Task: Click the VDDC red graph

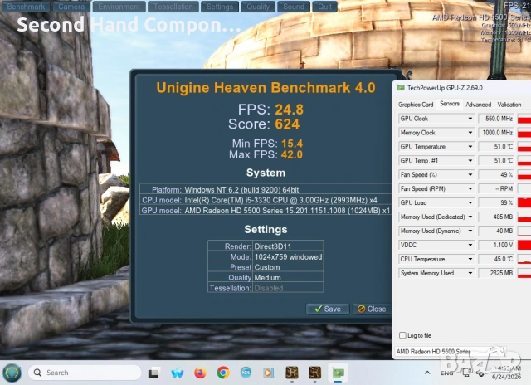Action: click(524, 245)
